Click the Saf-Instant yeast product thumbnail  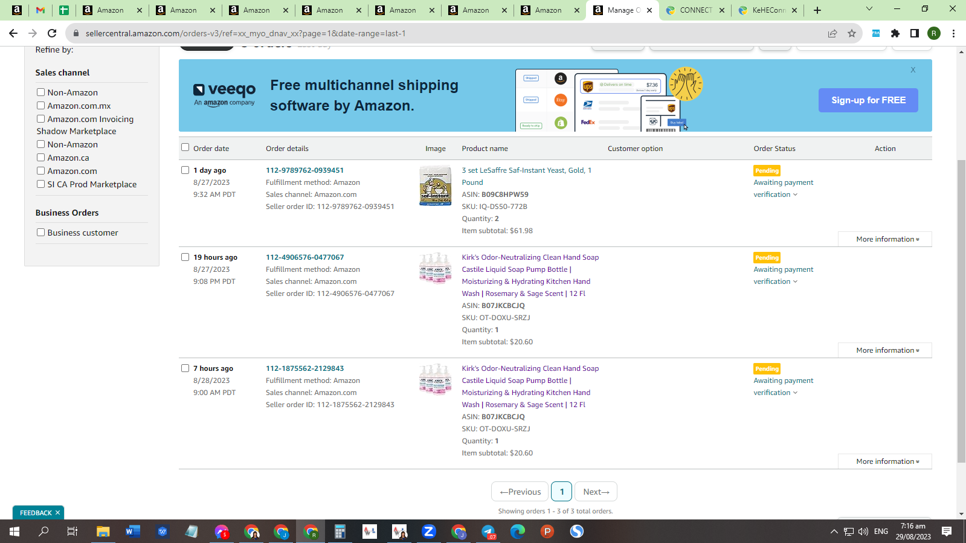(x=435, y=186)
